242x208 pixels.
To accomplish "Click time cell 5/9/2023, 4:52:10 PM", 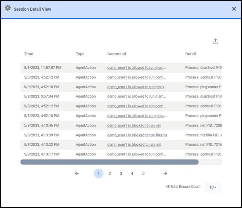I will pos(42,87).
